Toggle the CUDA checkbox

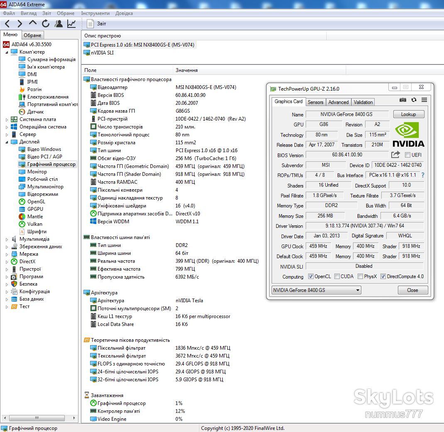[337, 276]
